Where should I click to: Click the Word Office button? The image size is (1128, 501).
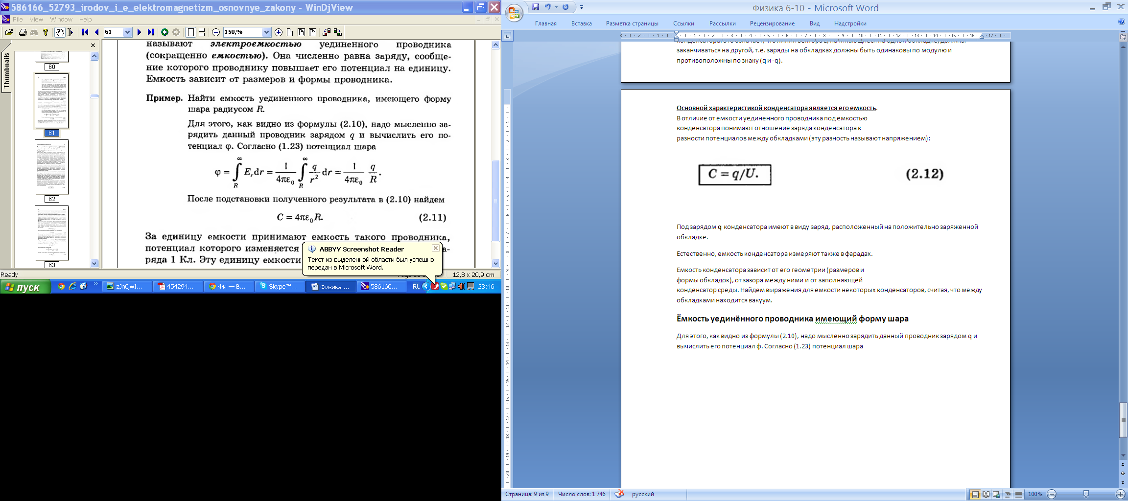click(514, 13)
